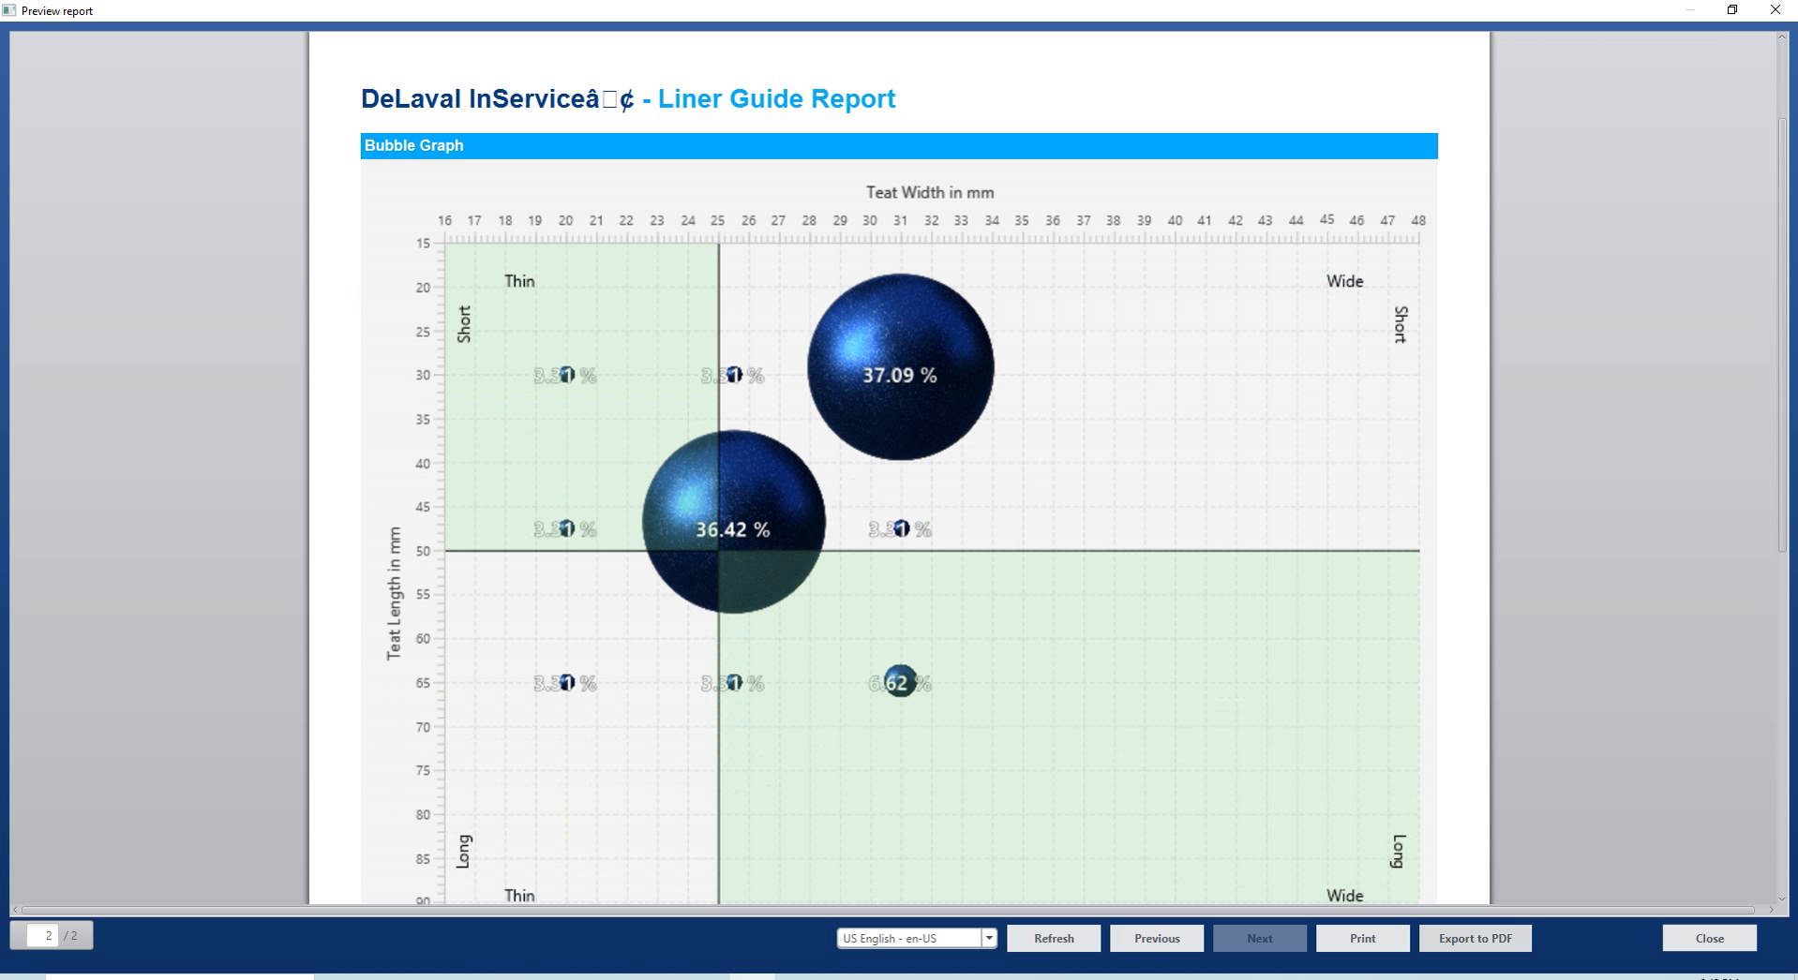Click the total pages '/ 2' indicator
The height and width of the screenshot is (980, 1798).
coord(72,935)
